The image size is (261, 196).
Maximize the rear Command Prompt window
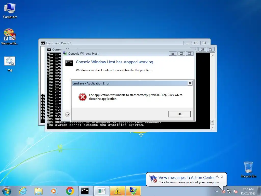(x=196, y=43)
